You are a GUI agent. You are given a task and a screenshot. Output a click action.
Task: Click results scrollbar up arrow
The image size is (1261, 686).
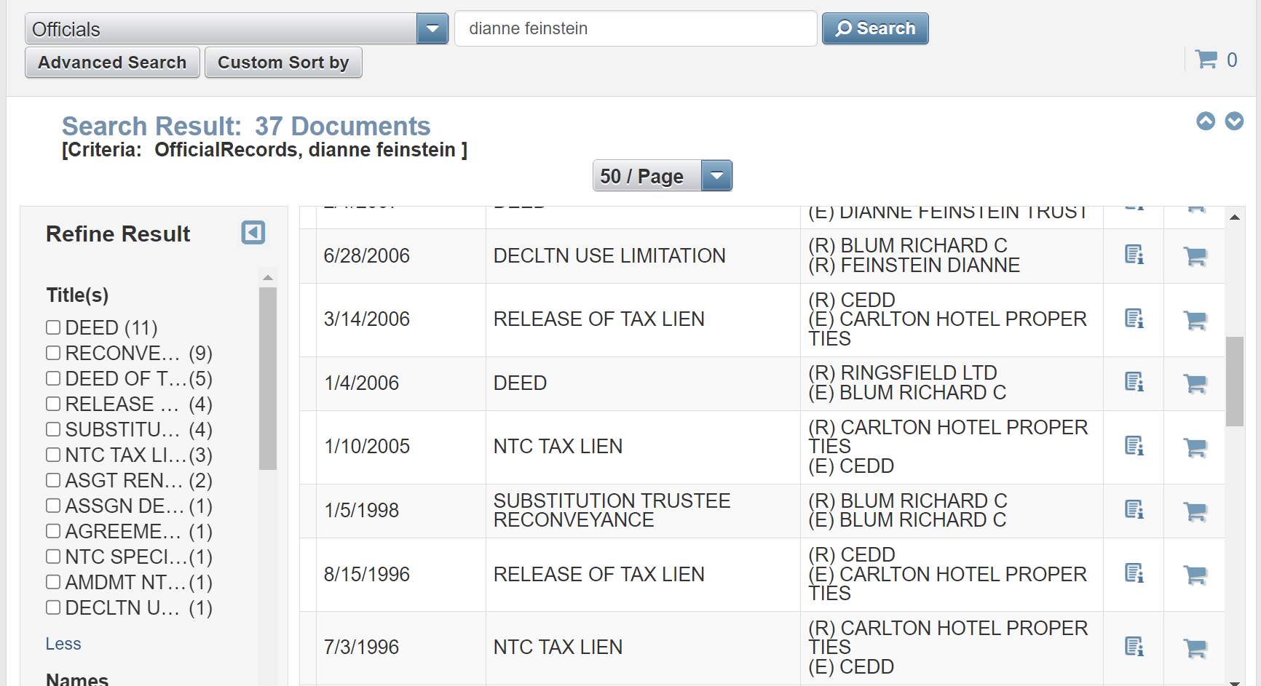[1235, 217]
